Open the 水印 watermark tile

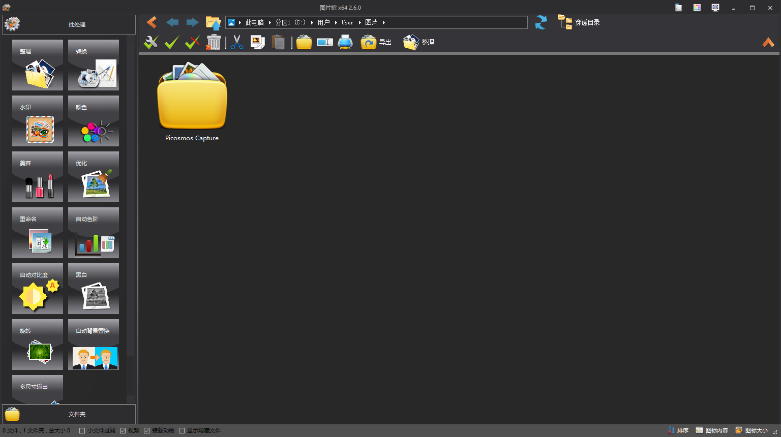[38, 121]
